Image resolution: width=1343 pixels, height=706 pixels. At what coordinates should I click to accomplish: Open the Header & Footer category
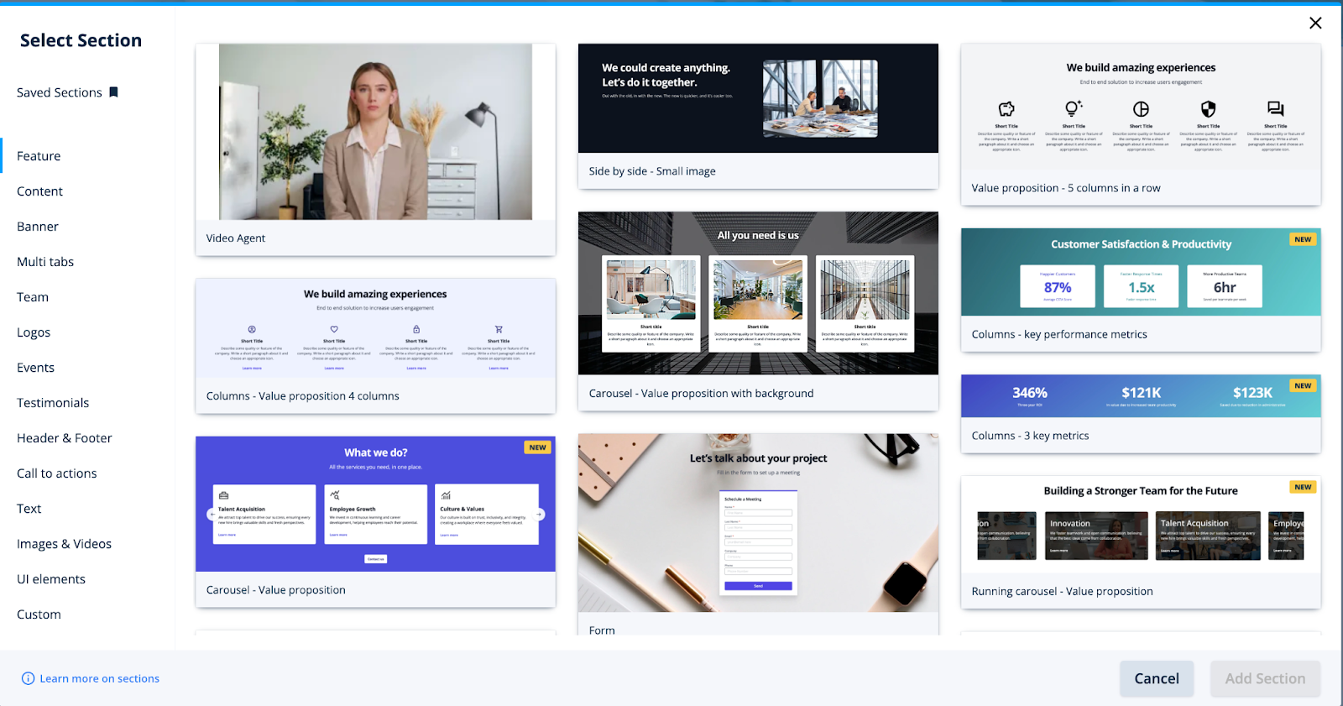65,438
